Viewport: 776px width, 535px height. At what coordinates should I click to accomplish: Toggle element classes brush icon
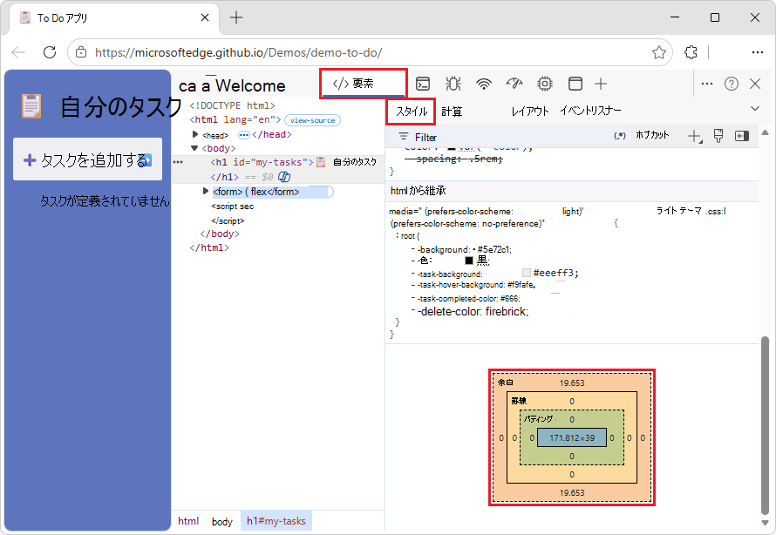coord(718,135)
